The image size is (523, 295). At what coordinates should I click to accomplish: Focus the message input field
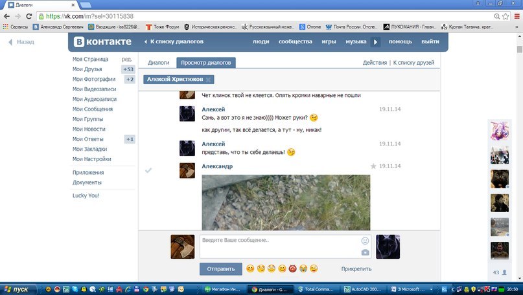click(x=285, y=246)
